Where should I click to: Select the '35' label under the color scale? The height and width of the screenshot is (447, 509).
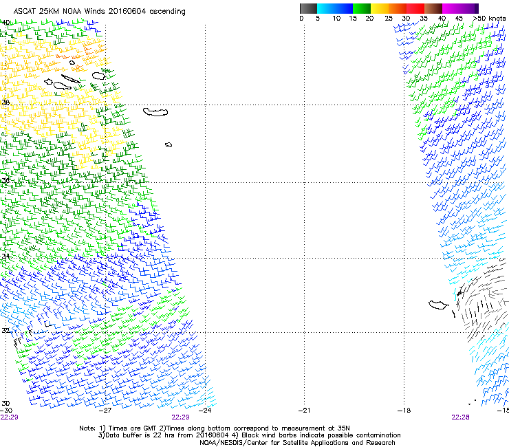(424, 19)
